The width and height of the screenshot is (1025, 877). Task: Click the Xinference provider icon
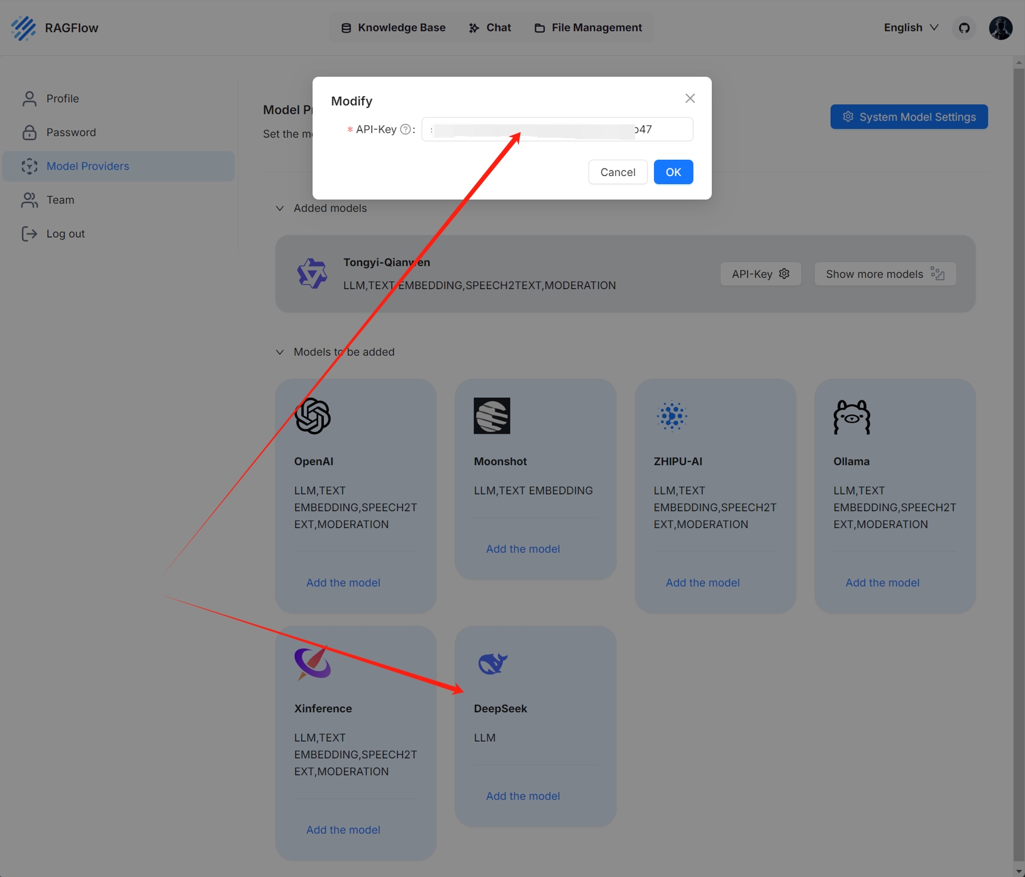pos(313,663)
